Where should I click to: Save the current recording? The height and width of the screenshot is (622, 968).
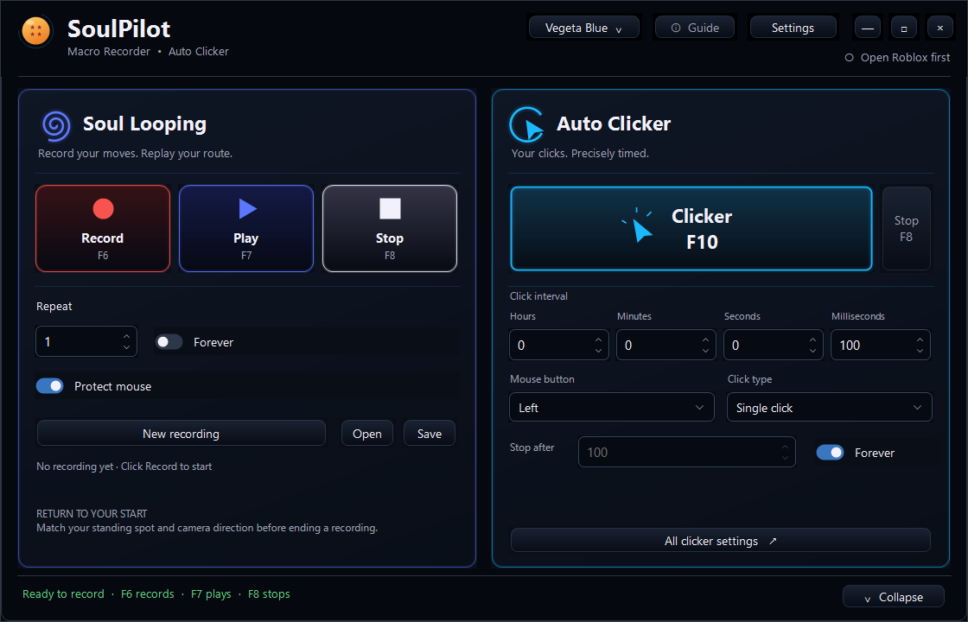(429, 433)
